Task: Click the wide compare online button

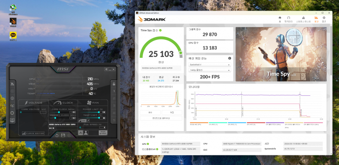Action: [x=161, y=118]
